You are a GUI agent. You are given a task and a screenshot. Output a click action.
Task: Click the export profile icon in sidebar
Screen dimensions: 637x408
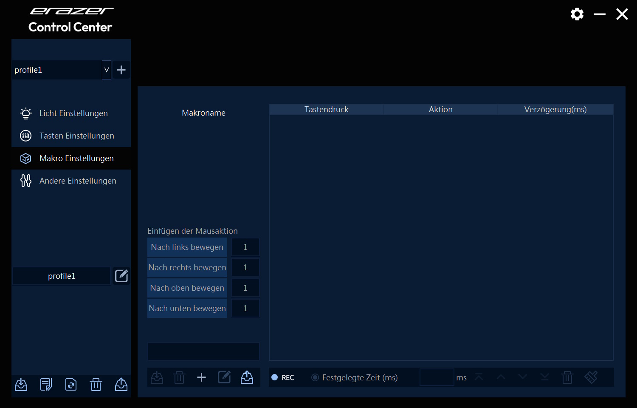click(x=121, y=385)
